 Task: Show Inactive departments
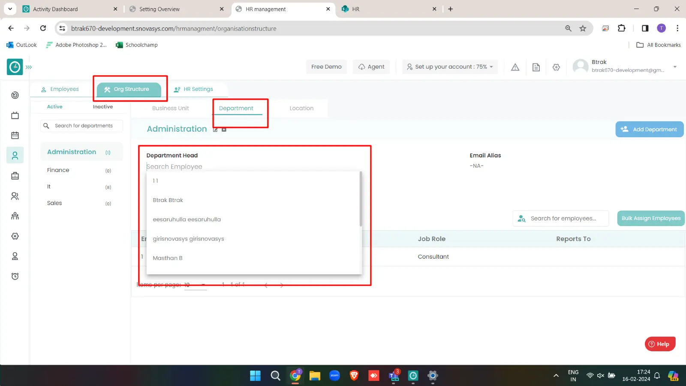click(x=103, y=107)
